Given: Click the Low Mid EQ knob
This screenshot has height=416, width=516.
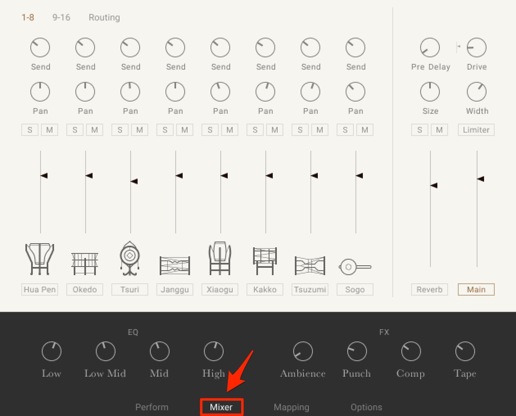Looking at the screenshot, I should (x=106, y=351).
